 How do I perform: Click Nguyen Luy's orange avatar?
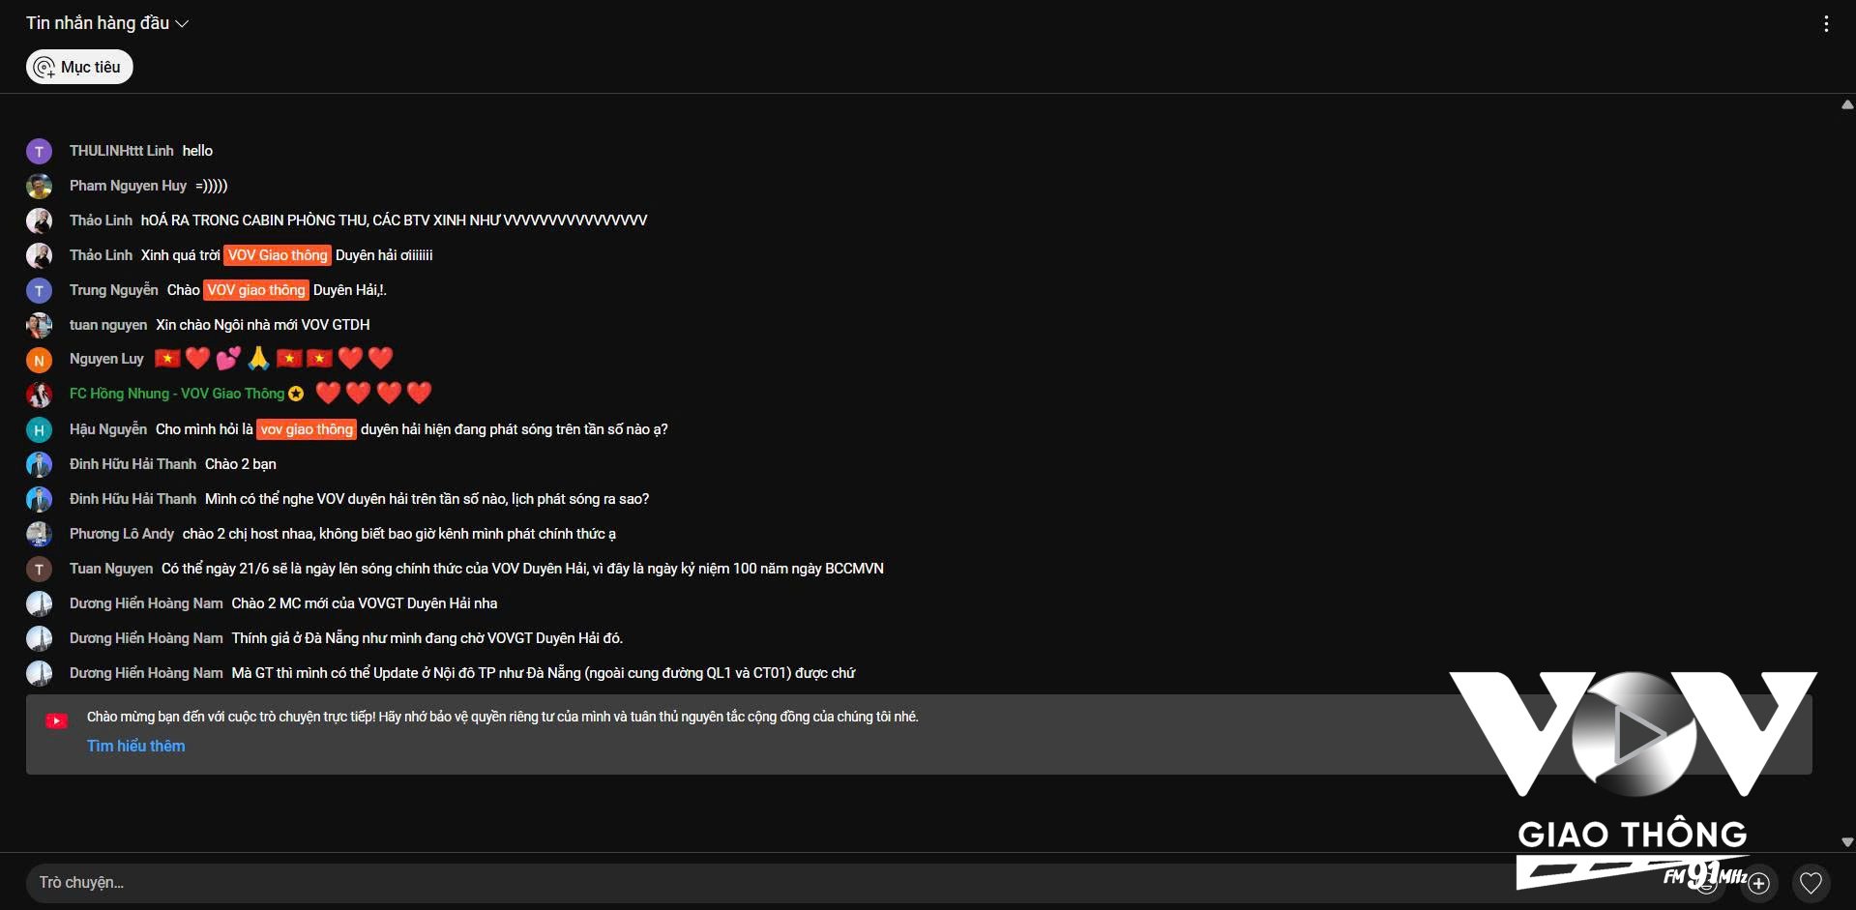39,360
